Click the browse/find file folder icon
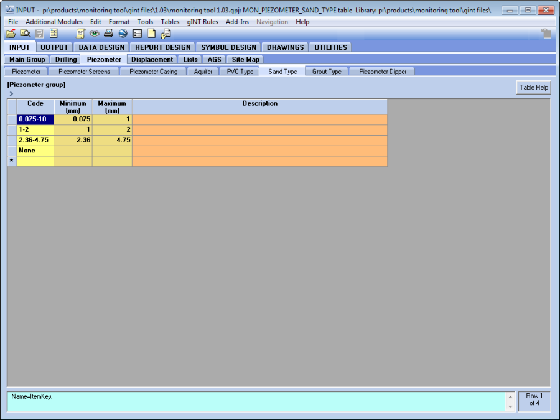This screenshot has height=420, width=560. click(25, 34)
